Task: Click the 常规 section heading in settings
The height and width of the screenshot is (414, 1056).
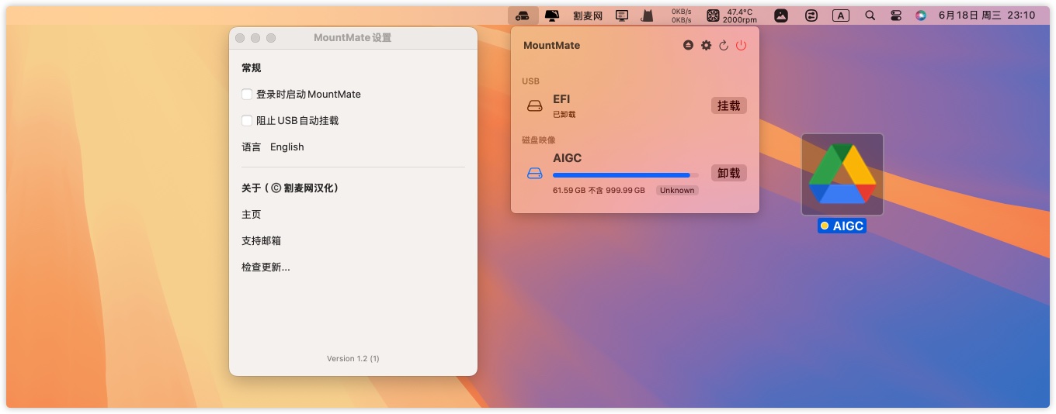Action: coord(252,68)
